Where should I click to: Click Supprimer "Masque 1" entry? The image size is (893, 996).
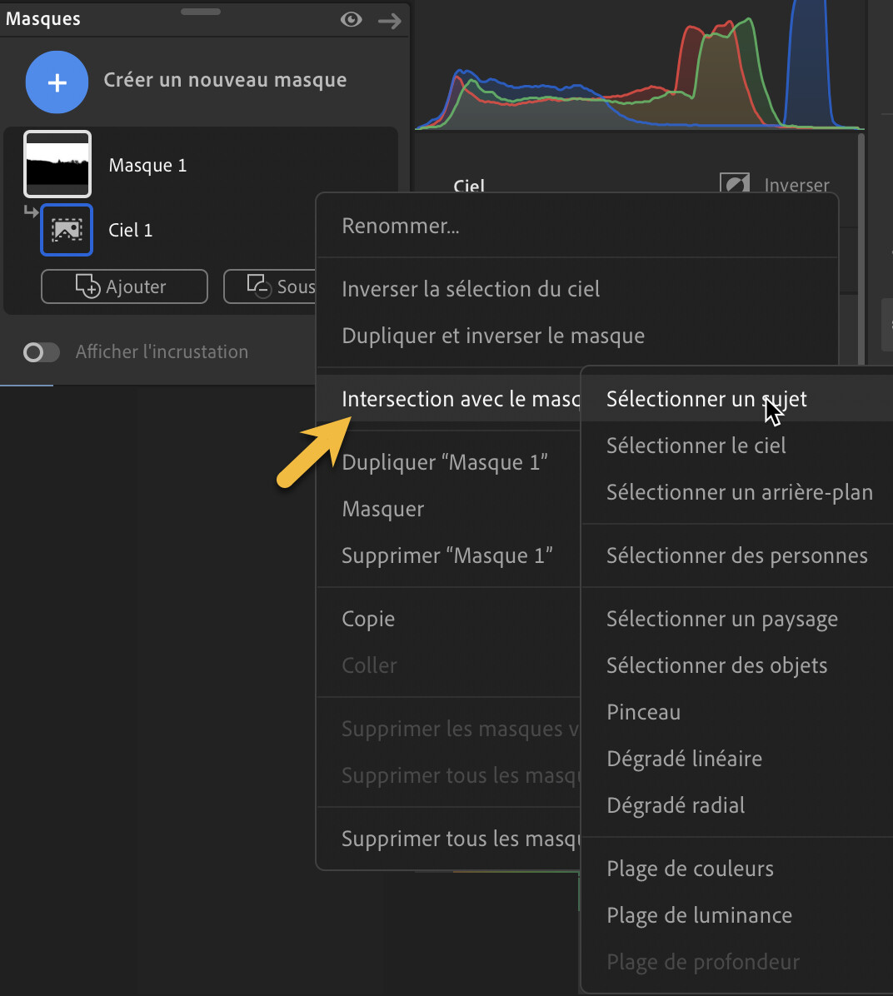coord(447,555)
